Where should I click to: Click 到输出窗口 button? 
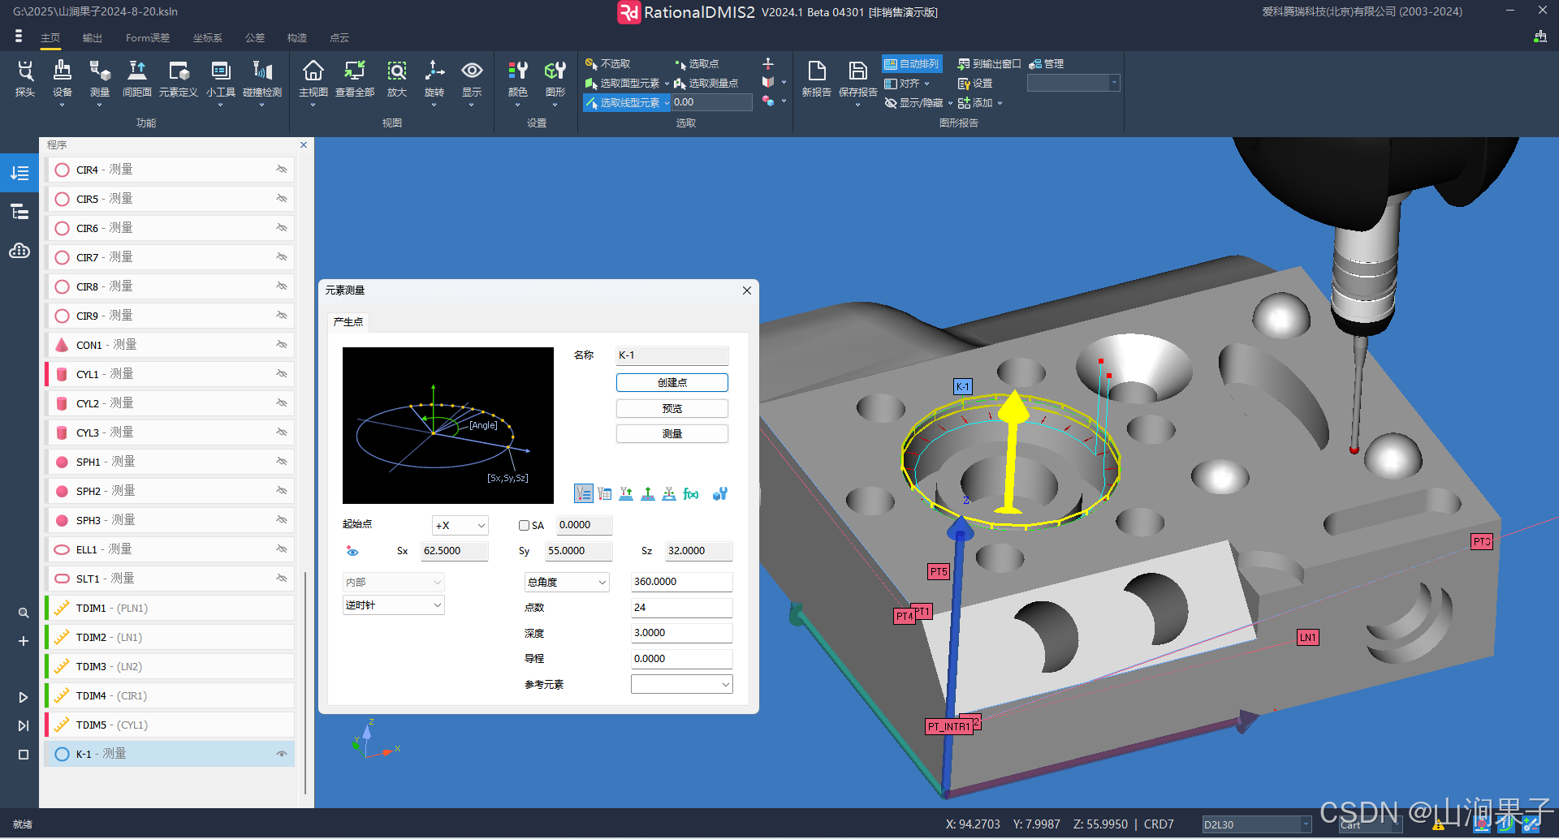989,63
